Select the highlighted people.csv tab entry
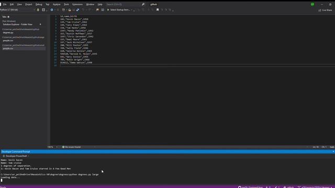 (24, 49)
